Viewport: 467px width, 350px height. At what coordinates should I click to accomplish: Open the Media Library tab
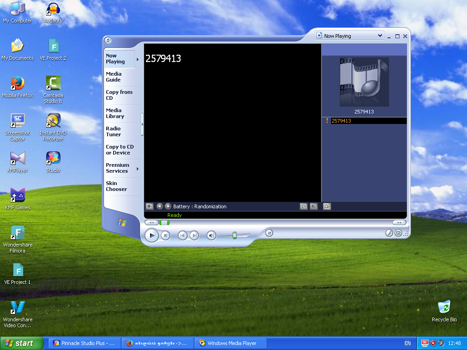(114, 113)
